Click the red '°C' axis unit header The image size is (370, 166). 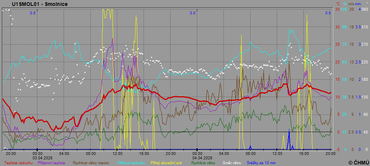[338, 3]
